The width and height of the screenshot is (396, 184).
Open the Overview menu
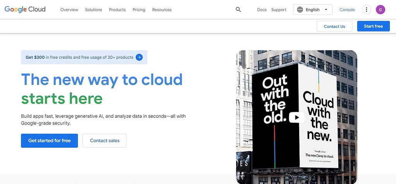coord(69,10)
